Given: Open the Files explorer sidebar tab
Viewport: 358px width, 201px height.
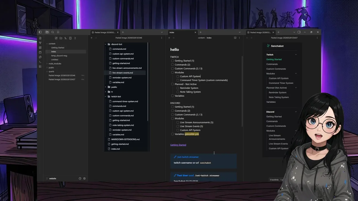Looking at the screenshot, I should [x=47, y=32].
